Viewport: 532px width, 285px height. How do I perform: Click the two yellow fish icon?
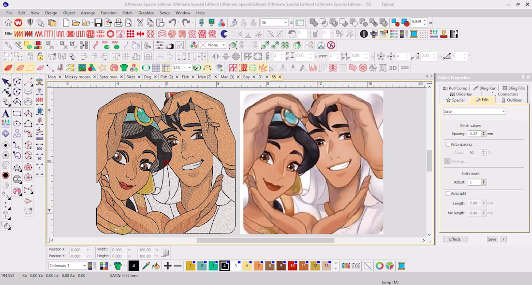click(x=70, y=68)
